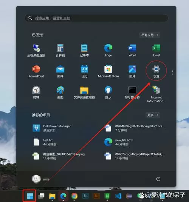Open recommended Dell Power Manager
Image resolution: width=189 pixels, height=202 pixels.
52,128
